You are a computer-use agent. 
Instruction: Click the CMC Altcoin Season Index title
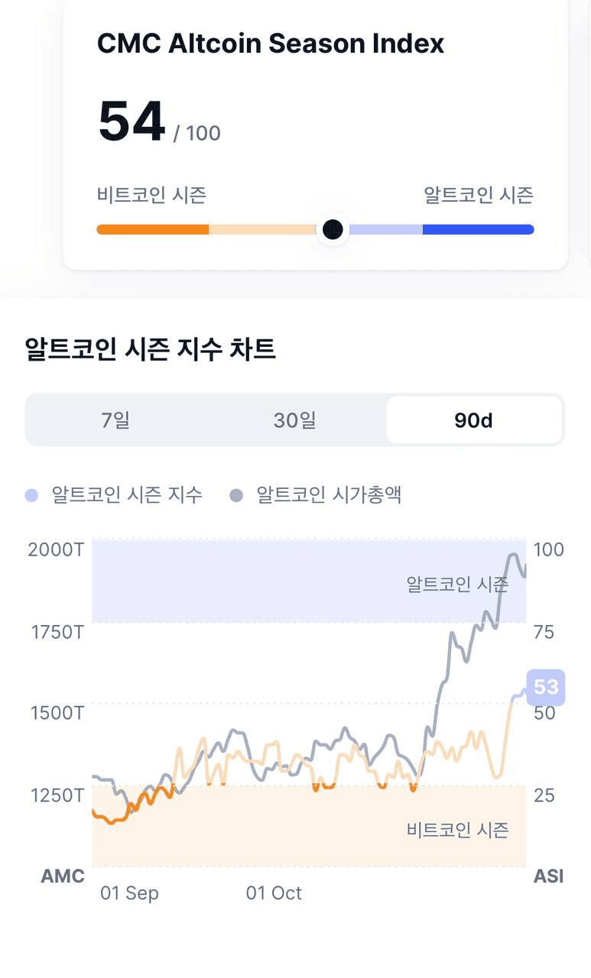271,44
